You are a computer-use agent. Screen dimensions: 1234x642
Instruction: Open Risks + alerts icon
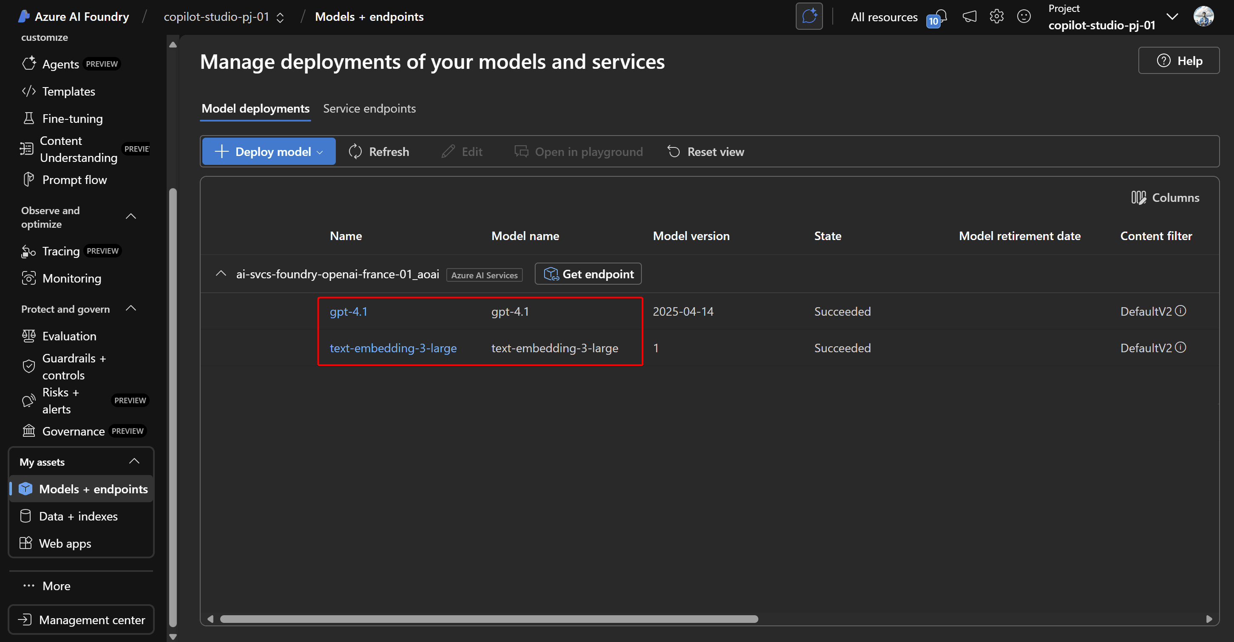[x=29, y=400]
